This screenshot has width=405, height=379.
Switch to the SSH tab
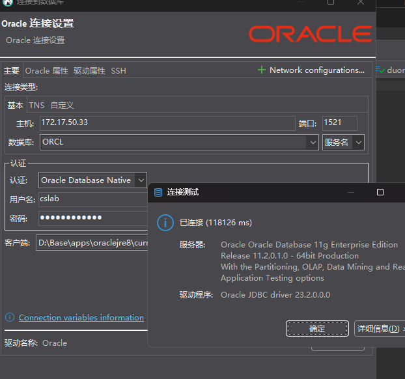[119, 70]
